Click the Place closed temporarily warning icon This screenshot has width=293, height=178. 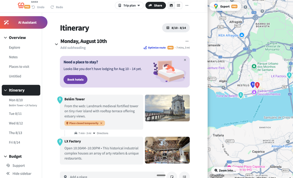[x=67, y=123]
